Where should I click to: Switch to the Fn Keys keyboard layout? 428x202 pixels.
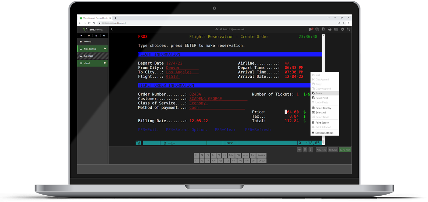[333, 150]
